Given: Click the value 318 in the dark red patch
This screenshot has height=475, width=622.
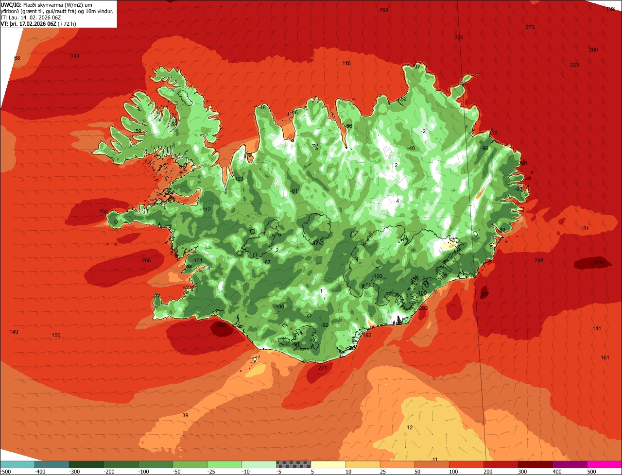Looking at the screenshot, I should pos(598,262).
